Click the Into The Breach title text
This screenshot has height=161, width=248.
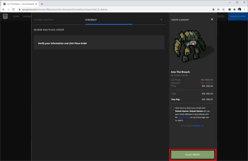[180, 72]
